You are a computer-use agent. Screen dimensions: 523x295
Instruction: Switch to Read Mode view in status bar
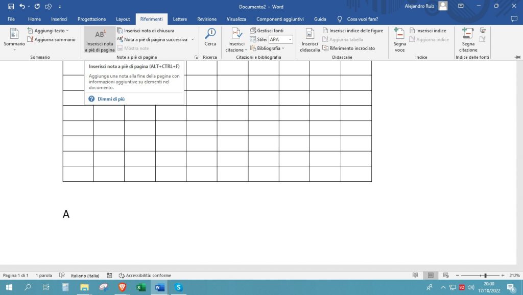click(x=415, y=275)
